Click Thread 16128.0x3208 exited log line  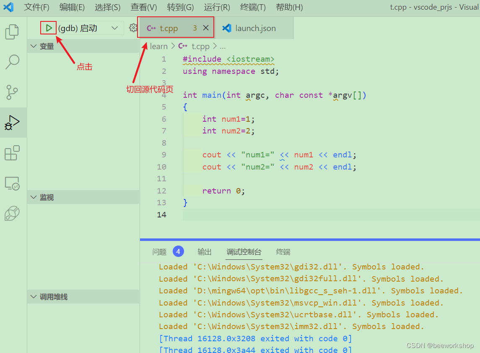point(255,338)
